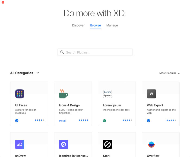The image size is (190, 157).
Task: Click the unDraw plugin icon
Action: (x=20, y=144)
